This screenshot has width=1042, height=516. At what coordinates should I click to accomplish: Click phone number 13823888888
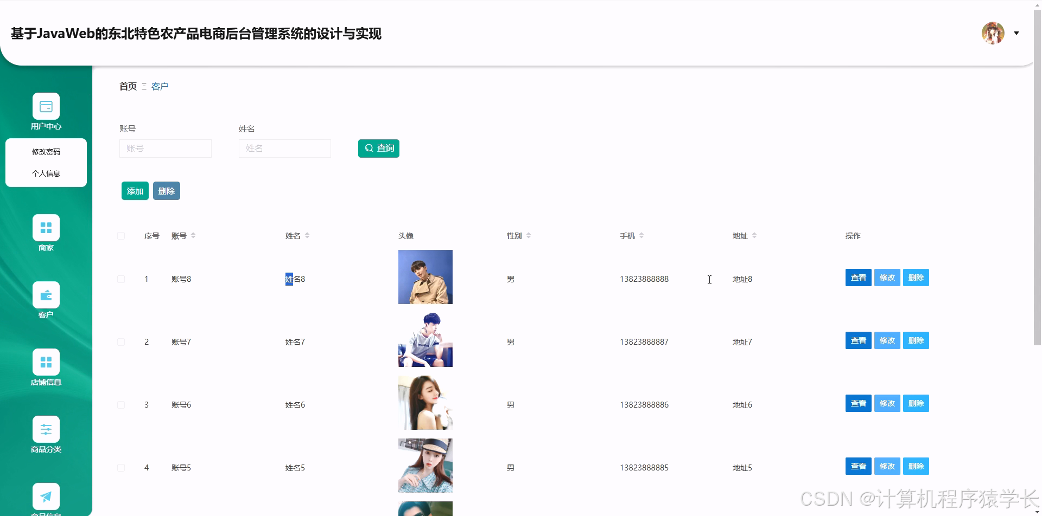click(x=644, y=279)
